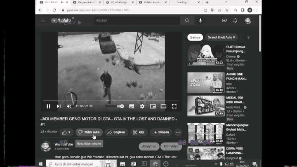Screen dimensions: 297x167
Task: Open the PLOT: Semua Penumpang thumbnail
Action: (x=206, y=55)
